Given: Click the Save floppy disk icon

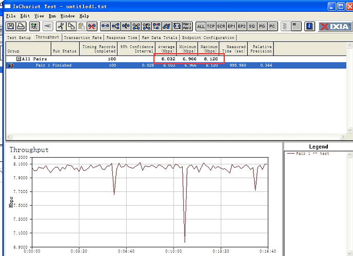Looking at the screenshot, I should coord(11,26).
